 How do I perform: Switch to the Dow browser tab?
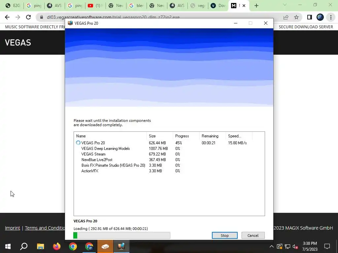tap(218, 6)
